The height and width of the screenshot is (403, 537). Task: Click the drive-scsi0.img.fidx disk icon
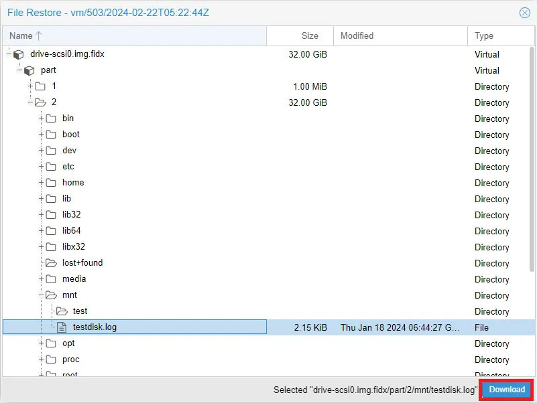click(x=18, y=54)
